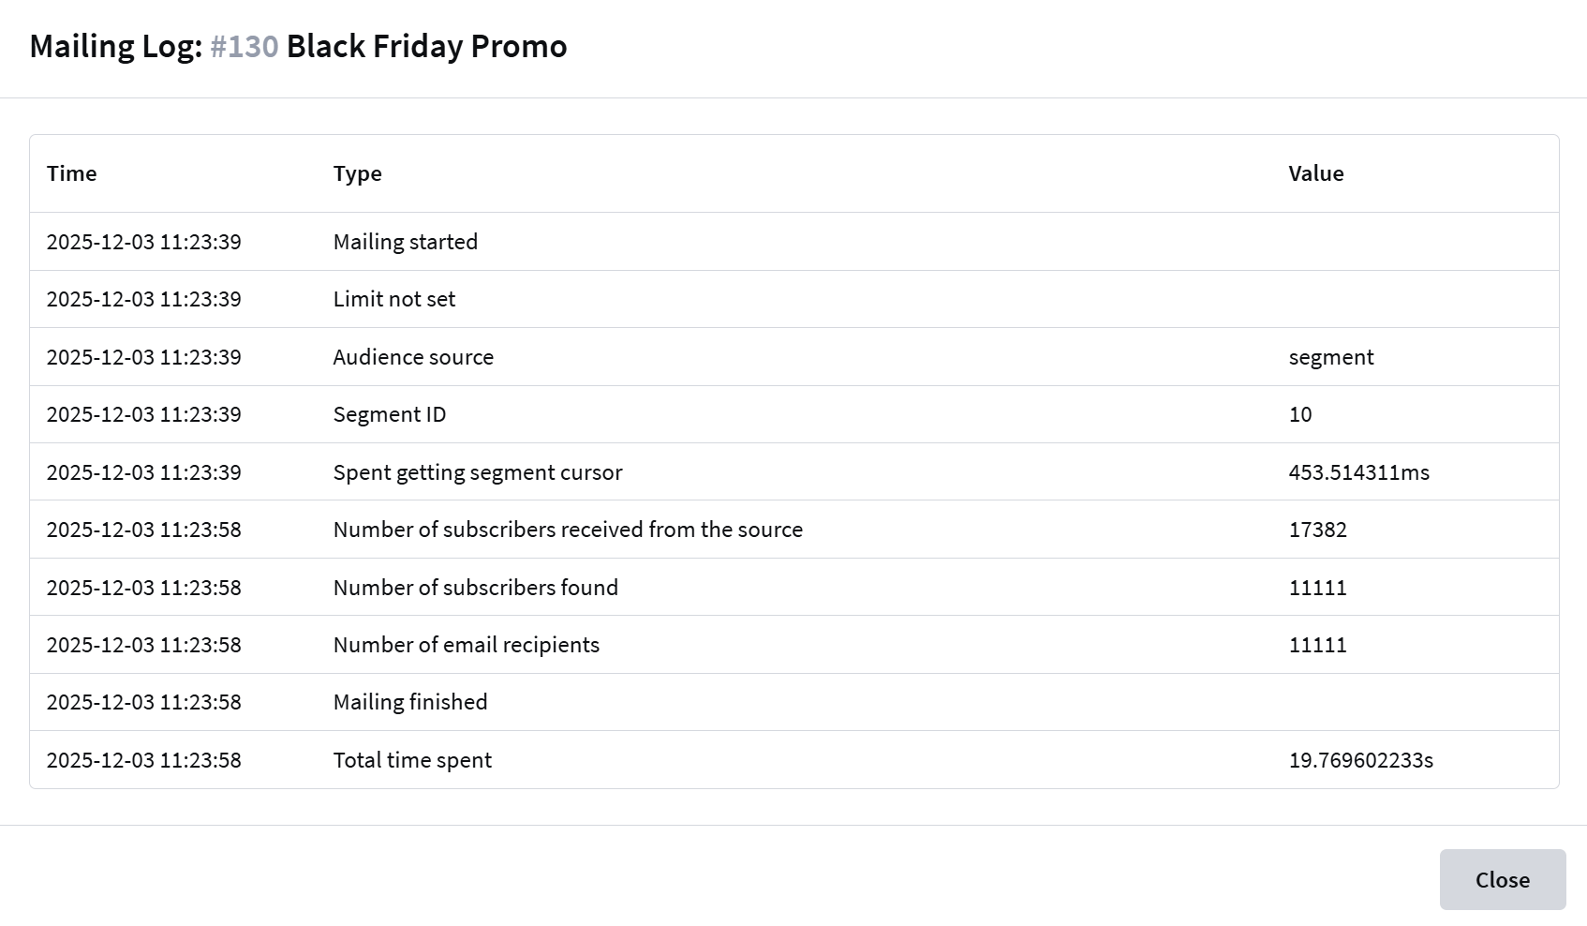This screenshot has height=926, width=1587.
Task: Select the Limit not set row
Action: (x=393, y=299)
